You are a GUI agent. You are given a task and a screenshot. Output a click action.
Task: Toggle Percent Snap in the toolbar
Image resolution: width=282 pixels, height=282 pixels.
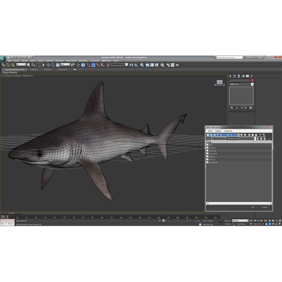point(98,65)
